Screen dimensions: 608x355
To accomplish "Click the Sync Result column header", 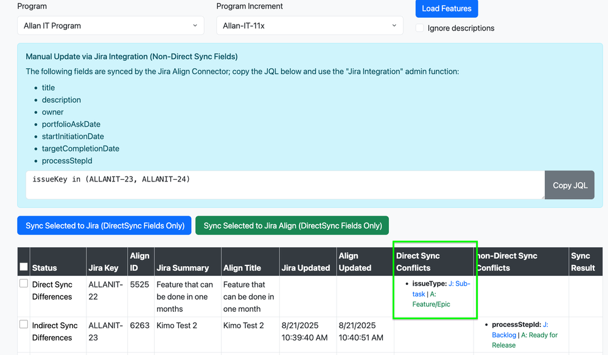I will point(583,261).
